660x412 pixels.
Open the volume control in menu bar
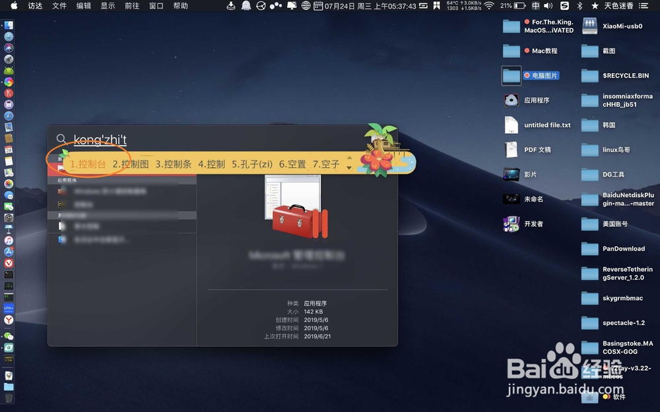tap(548, 6)
